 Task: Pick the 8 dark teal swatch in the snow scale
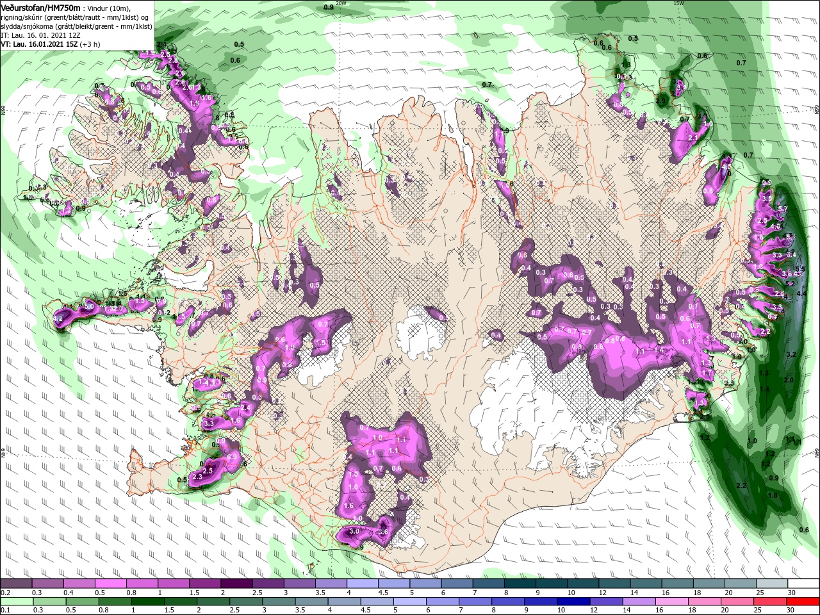[x=520, y=584]
